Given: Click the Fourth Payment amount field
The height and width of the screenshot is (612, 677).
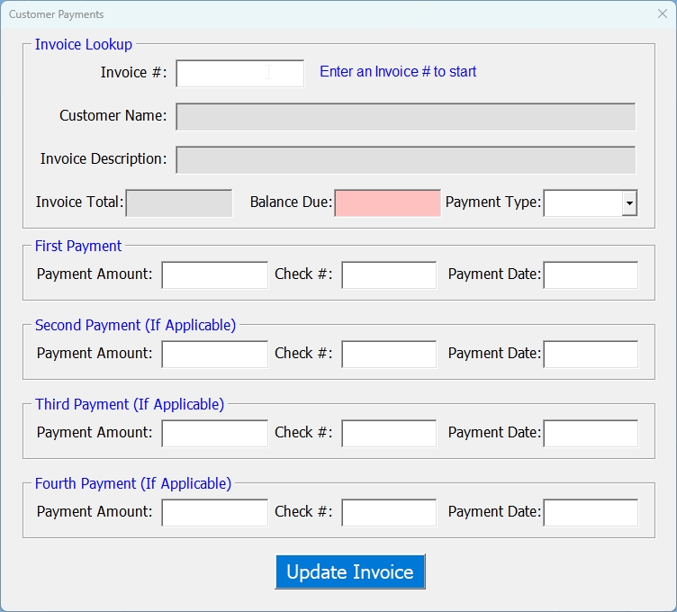Looking at the screenshot, I should 214,513.
